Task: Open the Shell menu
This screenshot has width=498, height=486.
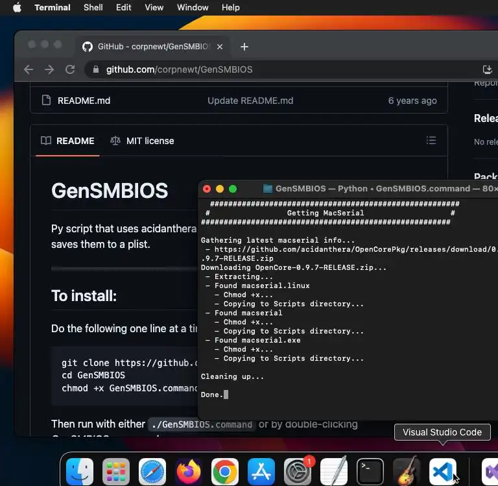Action: tap(93, 7)
